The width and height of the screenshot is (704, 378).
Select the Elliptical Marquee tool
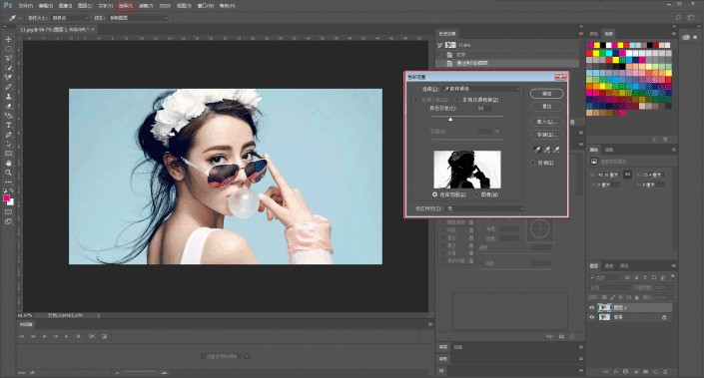pos(8,49)
